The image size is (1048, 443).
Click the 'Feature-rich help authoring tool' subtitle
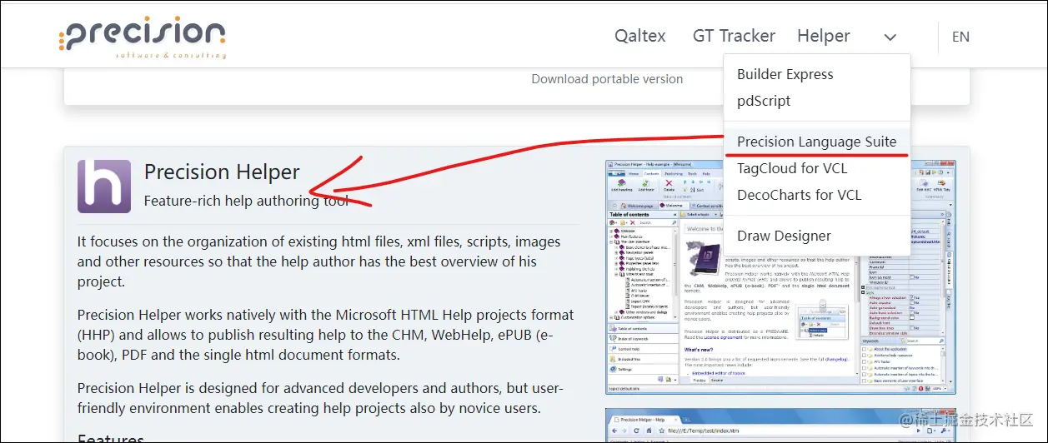246,201
